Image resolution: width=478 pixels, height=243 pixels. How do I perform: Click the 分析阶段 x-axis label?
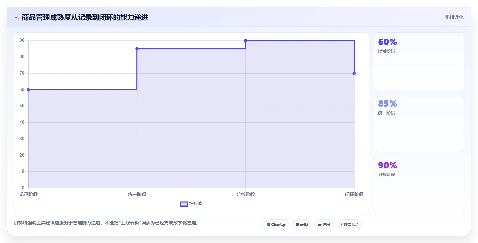245,195
